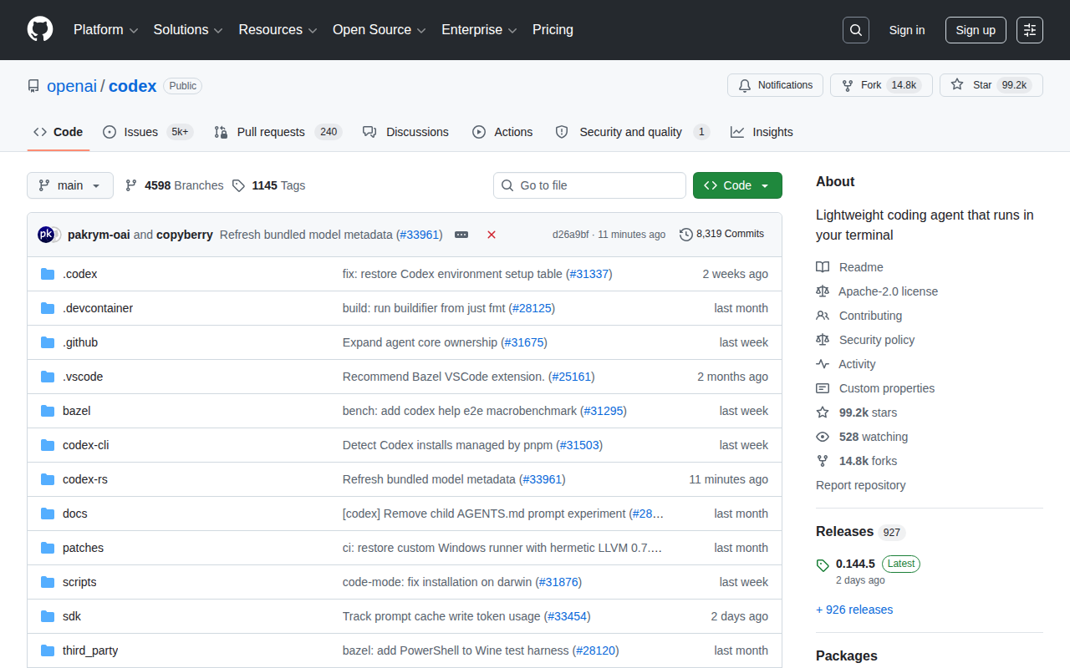
Task: Click the folder icon for .vscode
Action: (48, 377)
